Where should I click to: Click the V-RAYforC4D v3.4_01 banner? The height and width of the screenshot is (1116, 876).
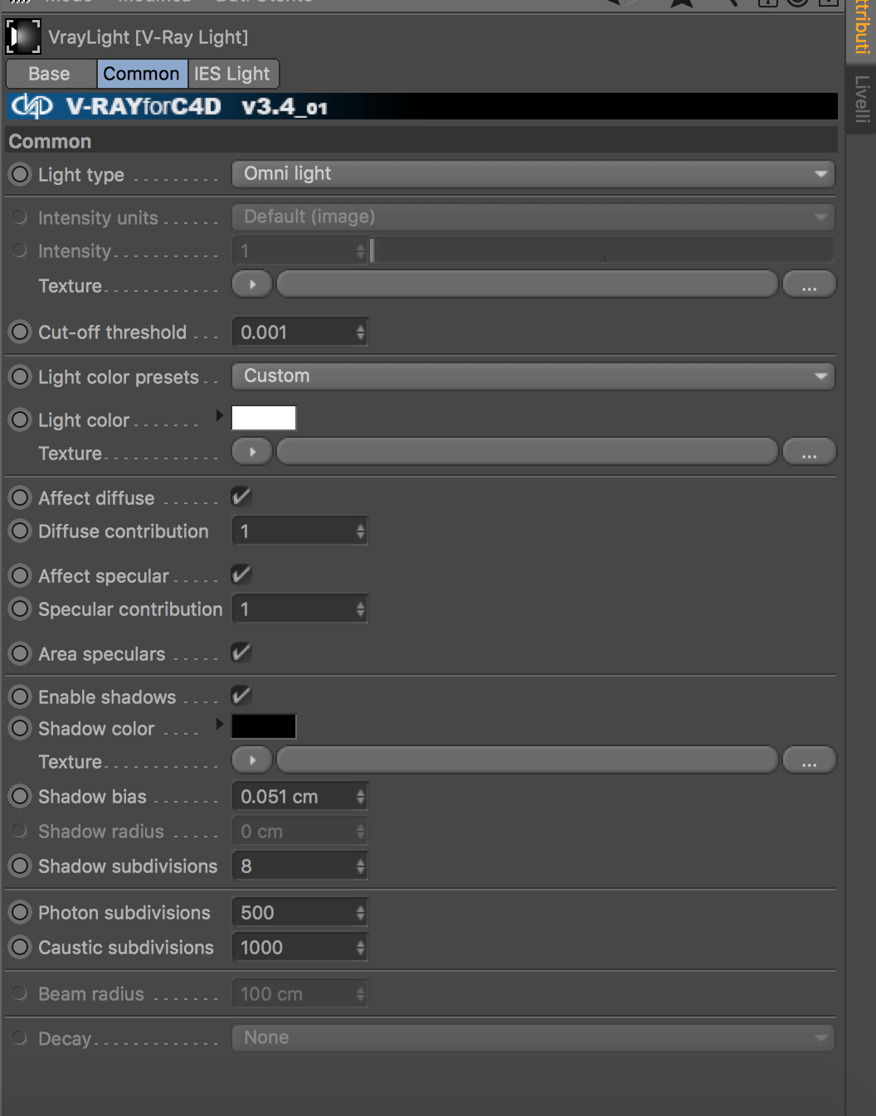[x=422, y=106]
